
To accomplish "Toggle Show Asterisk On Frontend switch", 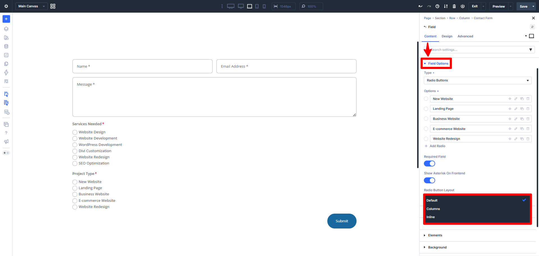I will pos(430,180).
